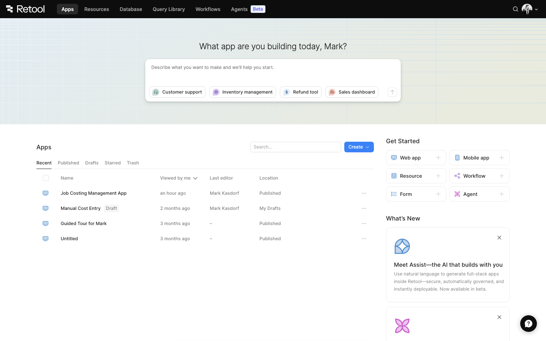Open the more-options ellipsis for Untitled app

(x=364, y=239)
